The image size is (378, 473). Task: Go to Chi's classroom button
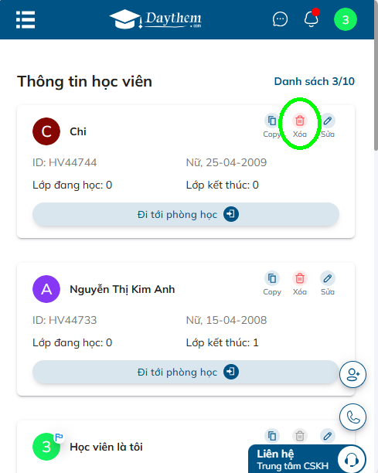point(186,215)
